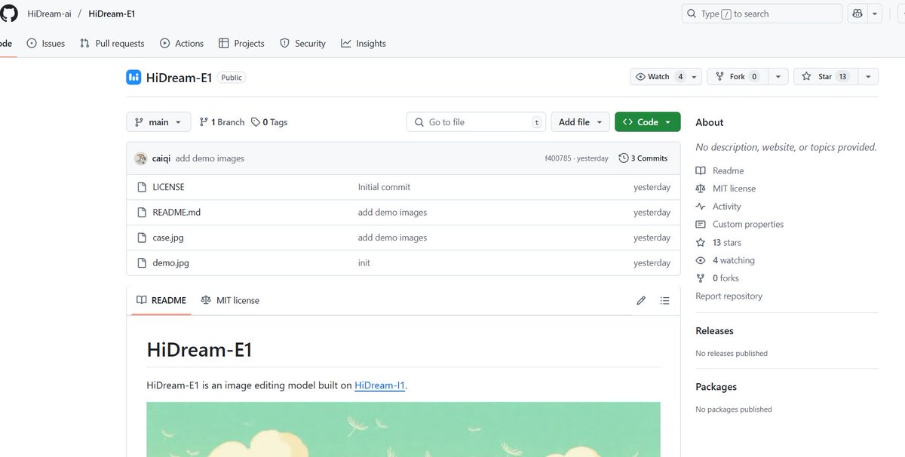This screenshot has height=457, width=905.
Task: Open Custom properties link
Action: pyautogui.click(x=739, y=225)
